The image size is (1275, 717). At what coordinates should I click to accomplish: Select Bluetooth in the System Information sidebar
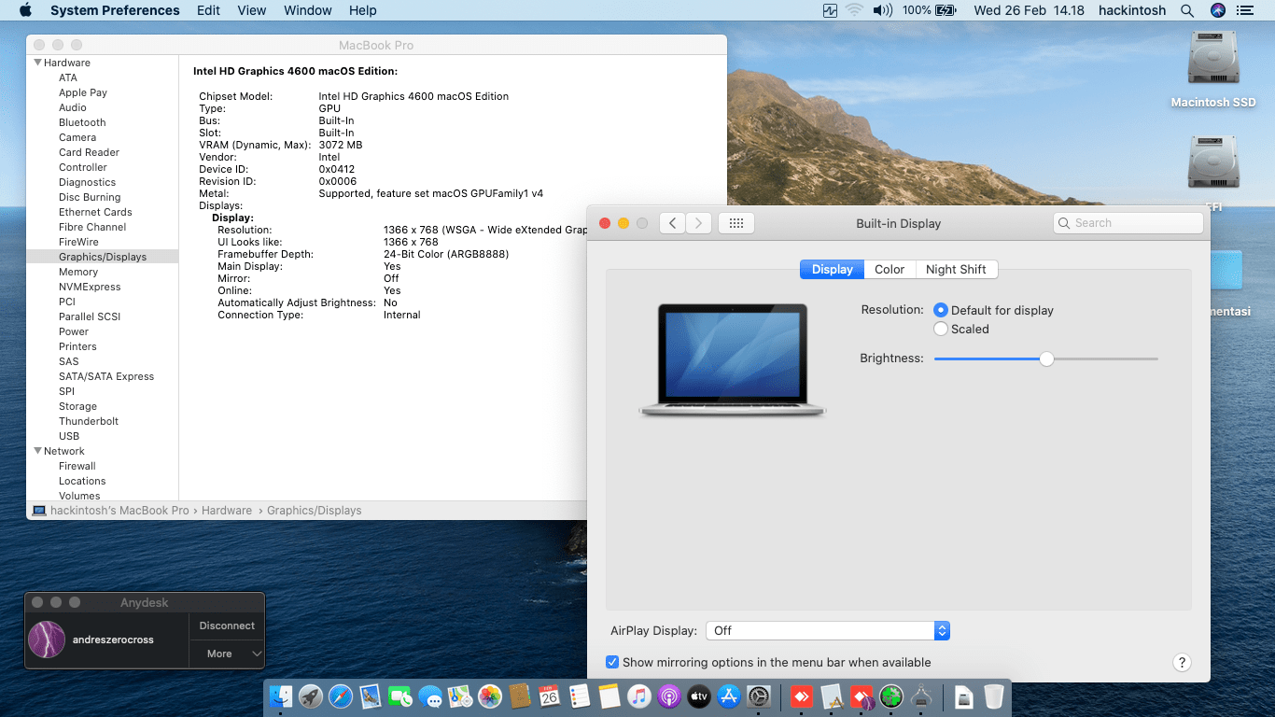[x=82, y=122]
